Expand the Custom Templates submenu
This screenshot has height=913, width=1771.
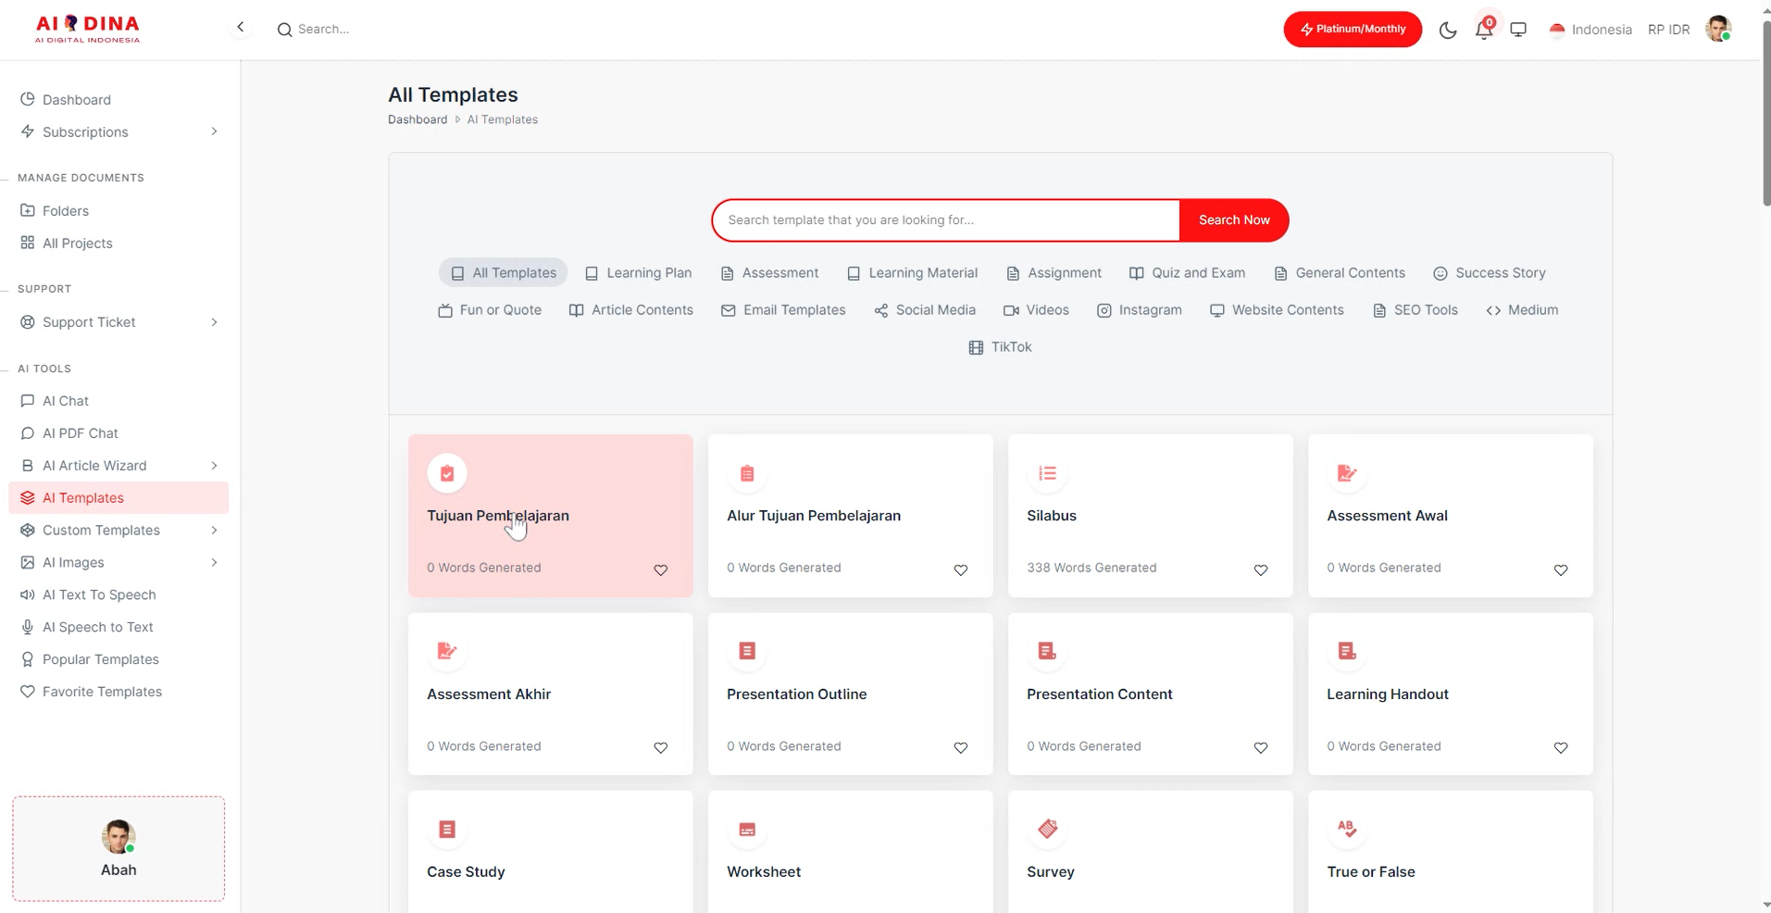click(214, 531)
